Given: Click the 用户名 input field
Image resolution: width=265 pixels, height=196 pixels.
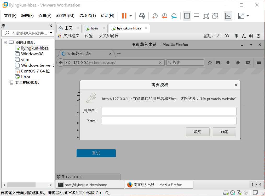Looking at the screenshot, I should coord(169,111).
